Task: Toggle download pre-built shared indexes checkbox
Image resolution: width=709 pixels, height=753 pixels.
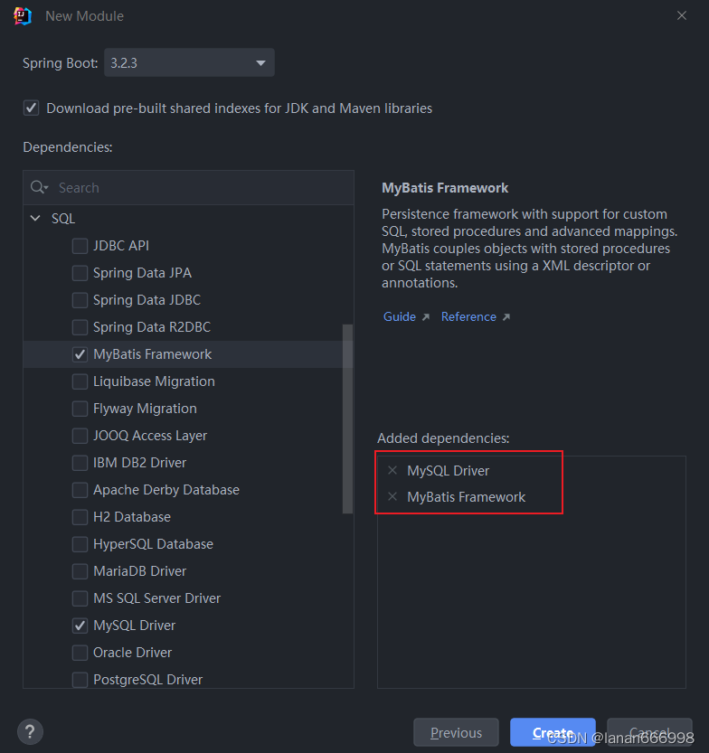Action: click(32, 108)
